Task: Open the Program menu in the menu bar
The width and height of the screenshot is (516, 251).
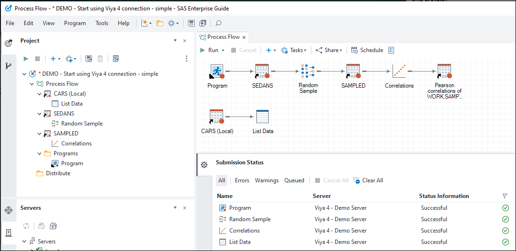Action: [75, 23]
